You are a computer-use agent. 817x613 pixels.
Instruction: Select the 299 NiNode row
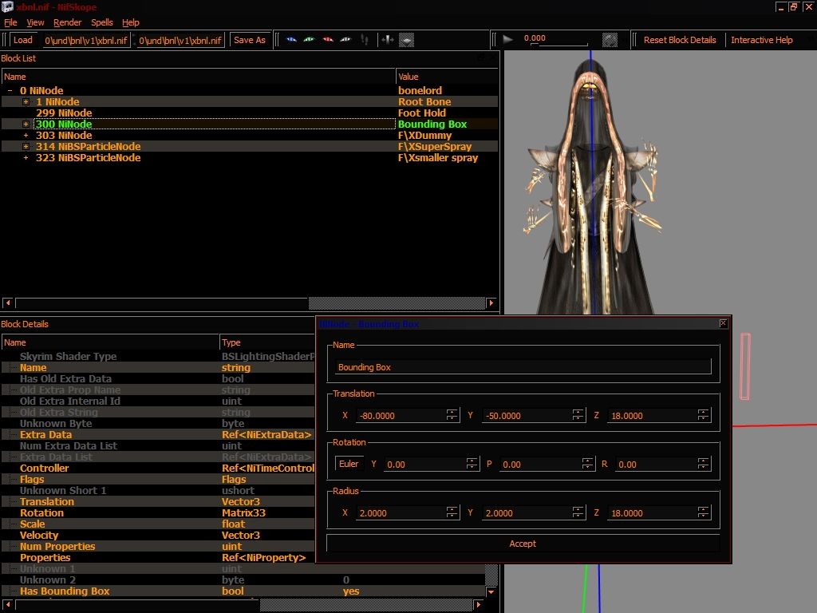(250, 113)
